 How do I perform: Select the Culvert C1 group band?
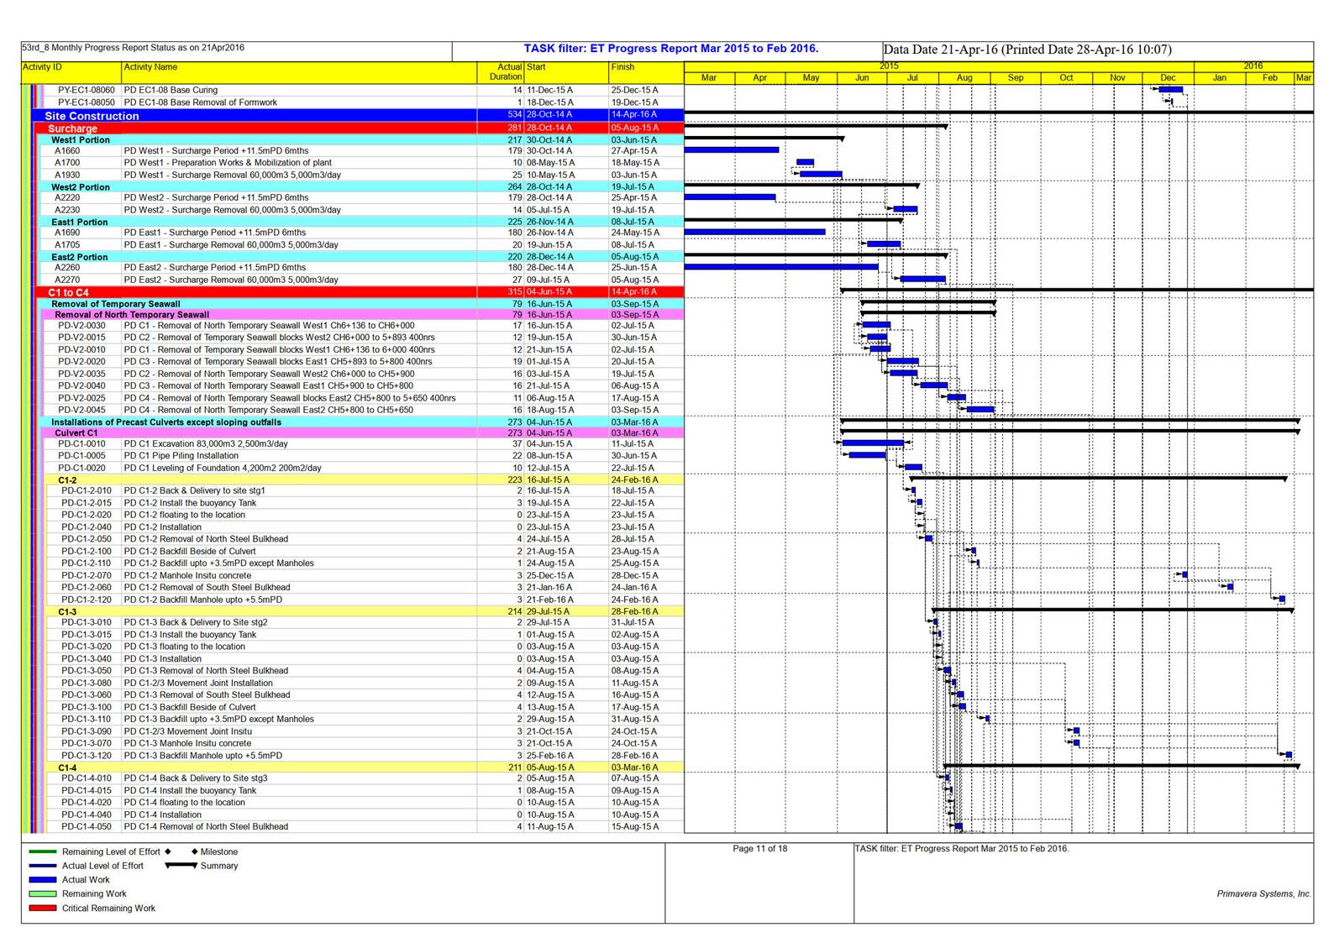point(365,433)
